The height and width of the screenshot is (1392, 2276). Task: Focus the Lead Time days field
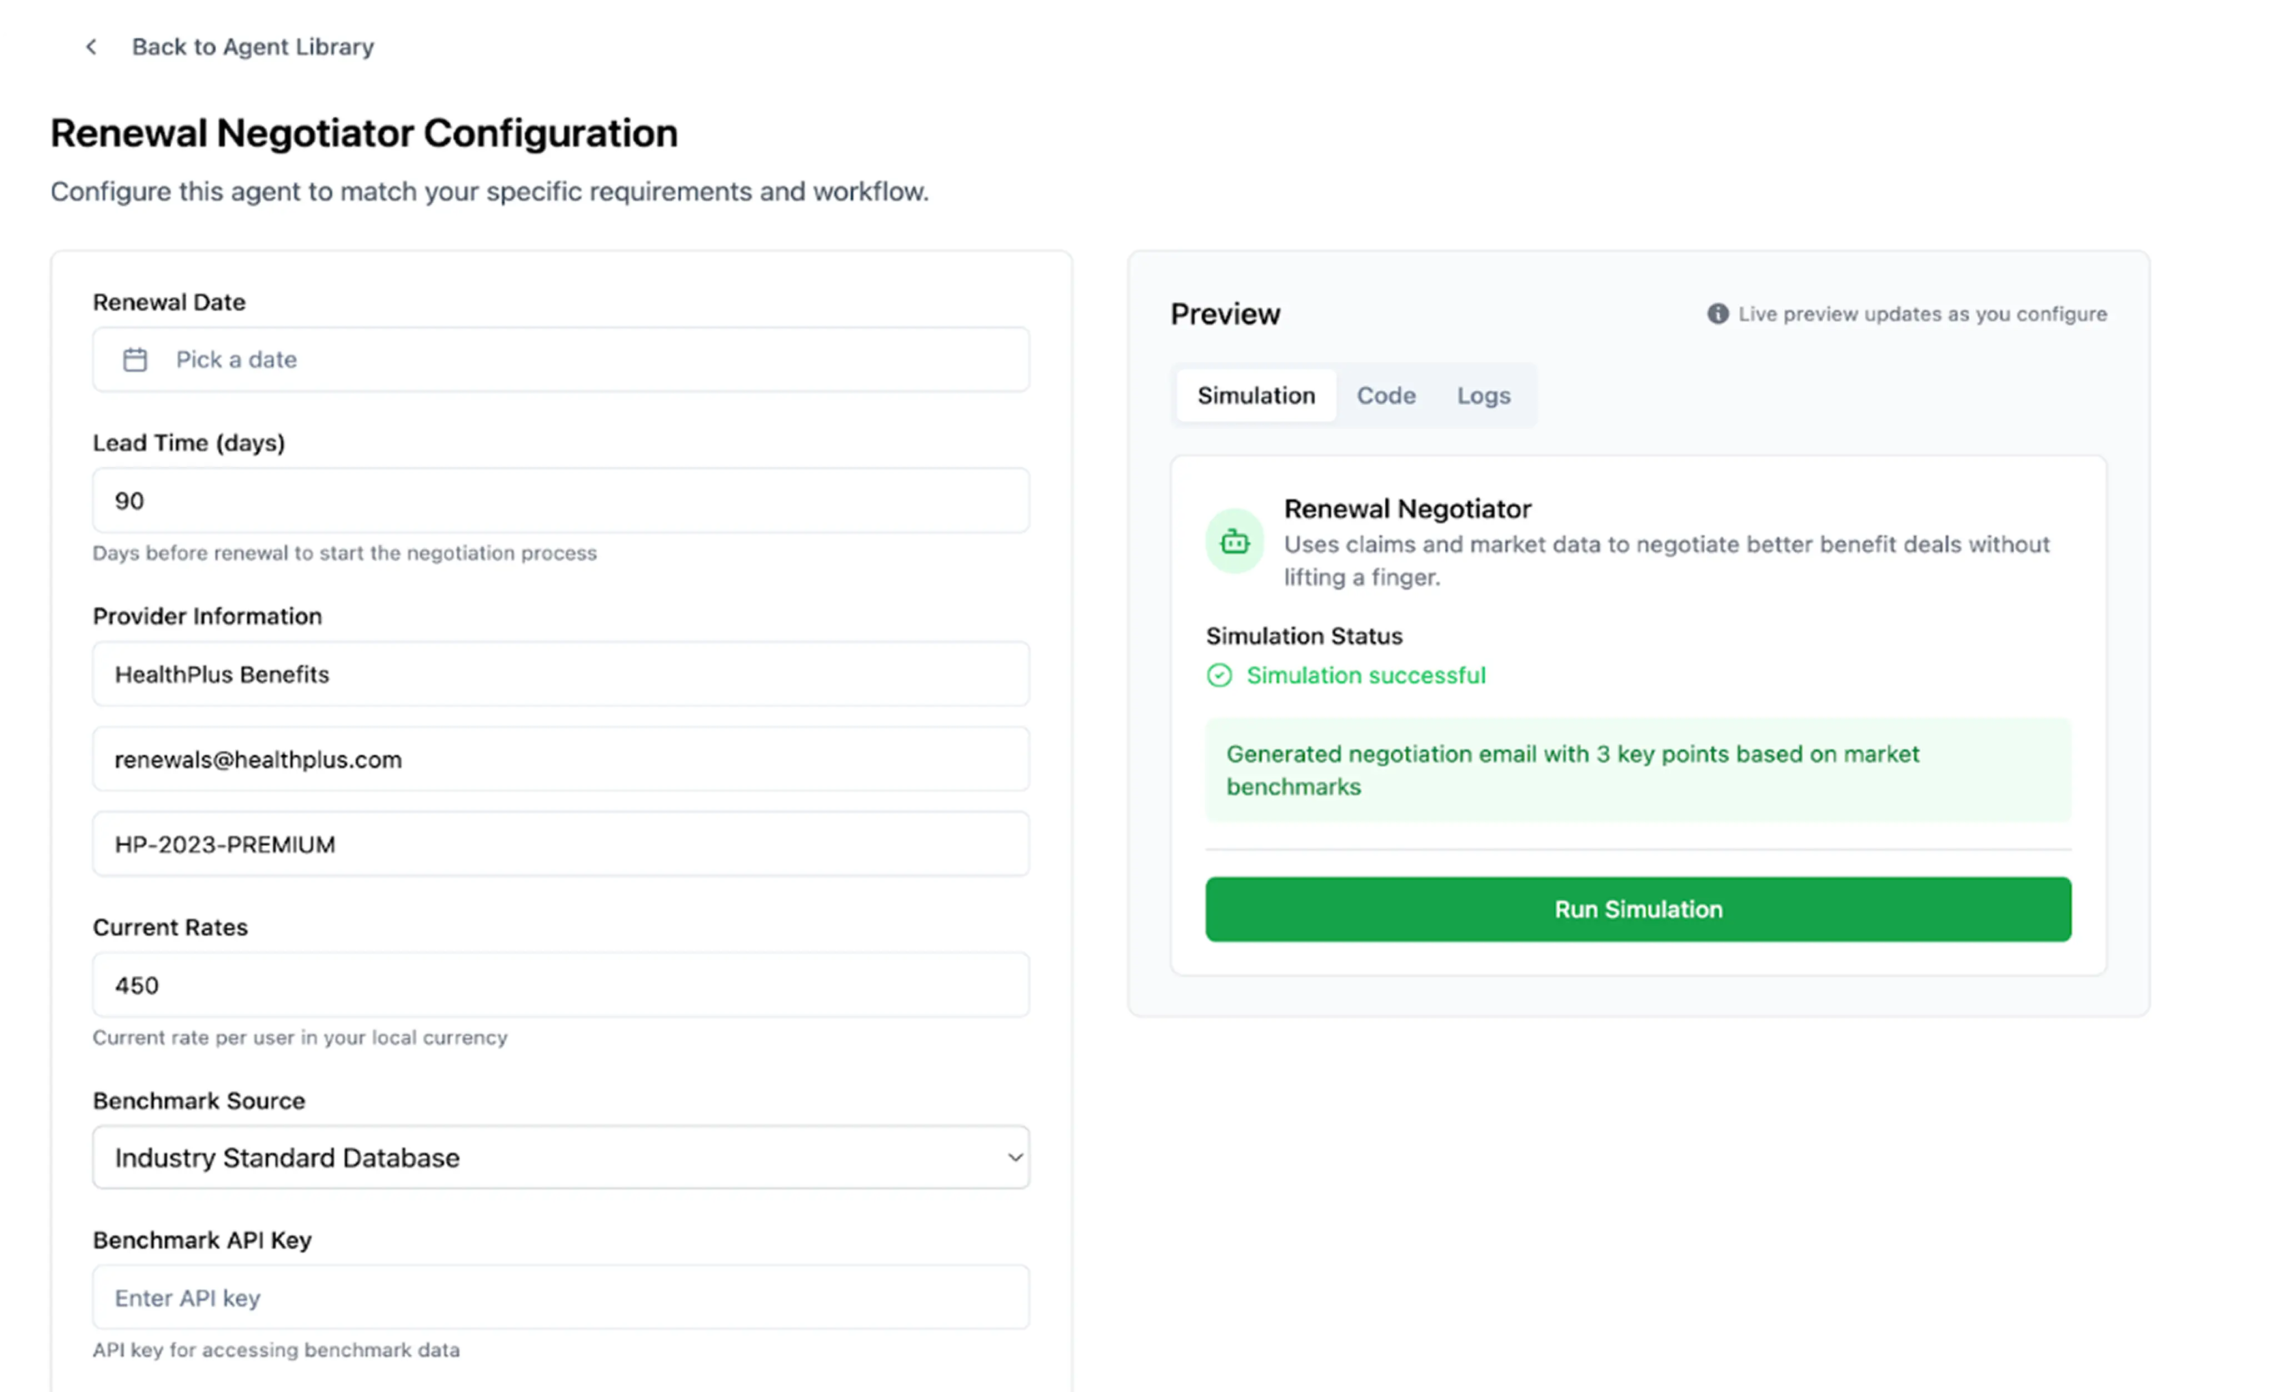(560, 501)
